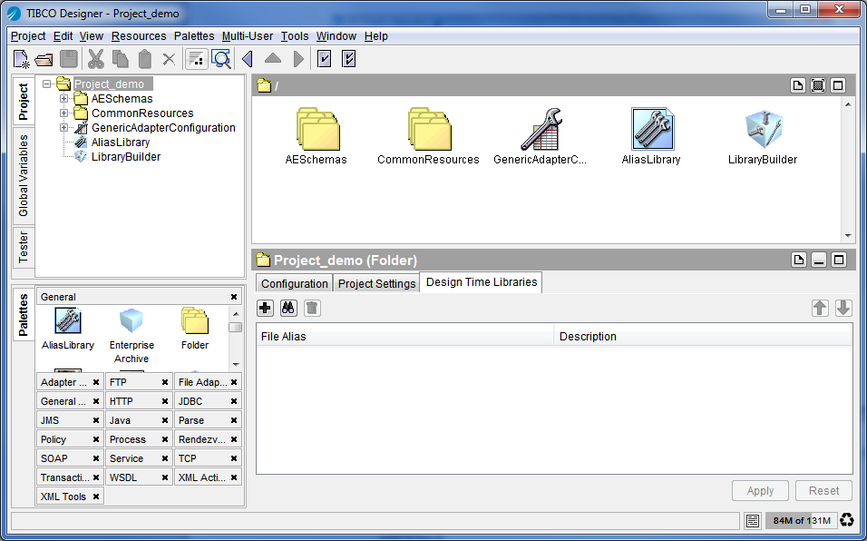Click the Paste clipboard icon

coord(145,59)
